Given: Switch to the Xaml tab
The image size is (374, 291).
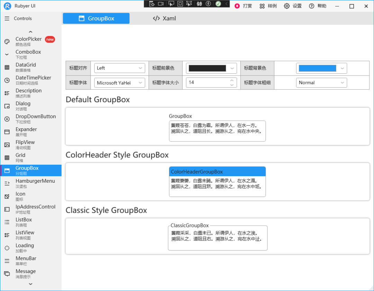Looking at the screenshot, I should (164, 18).
